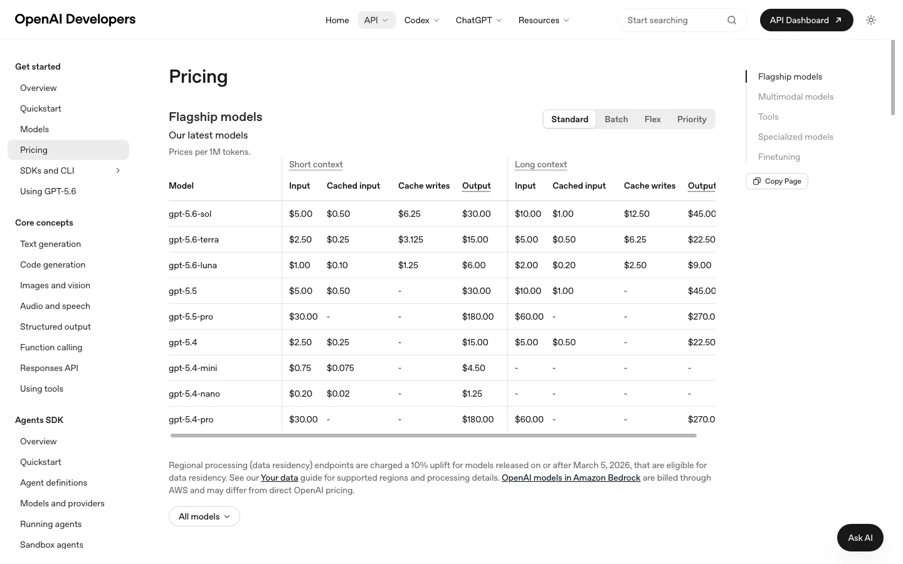Screen dimensions: 903x564
Task: Jump to Finetuning section
Action: point(779,157)
